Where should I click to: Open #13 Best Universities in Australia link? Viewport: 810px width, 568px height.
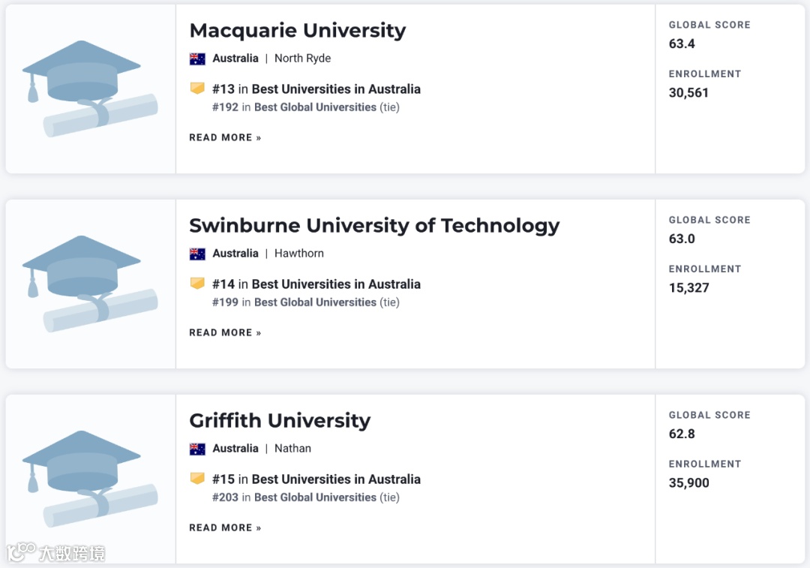tap(336, 89)
